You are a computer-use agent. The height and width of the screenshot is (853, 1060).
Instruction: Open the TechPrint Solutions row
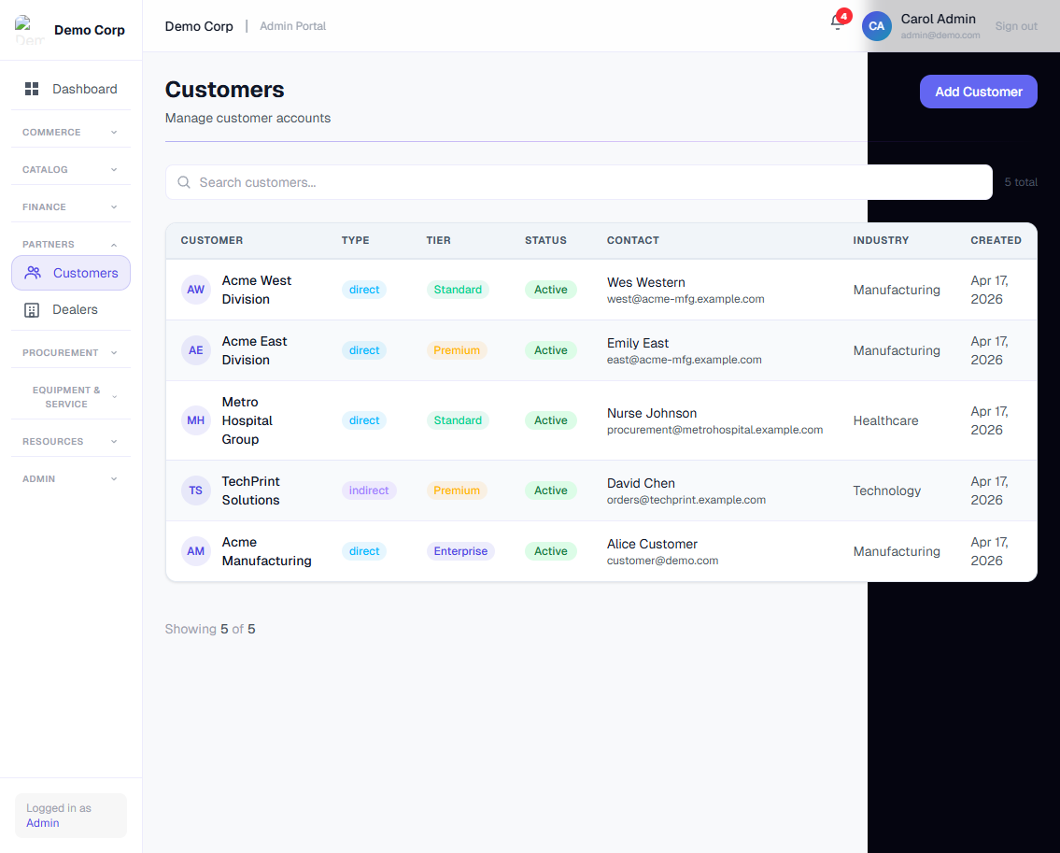tap(601, 490)
